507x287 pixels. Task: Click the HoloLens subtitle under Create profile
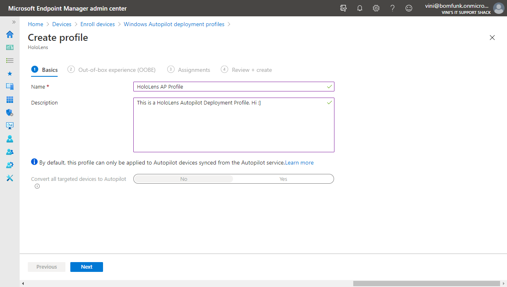[x=38, y=47]
